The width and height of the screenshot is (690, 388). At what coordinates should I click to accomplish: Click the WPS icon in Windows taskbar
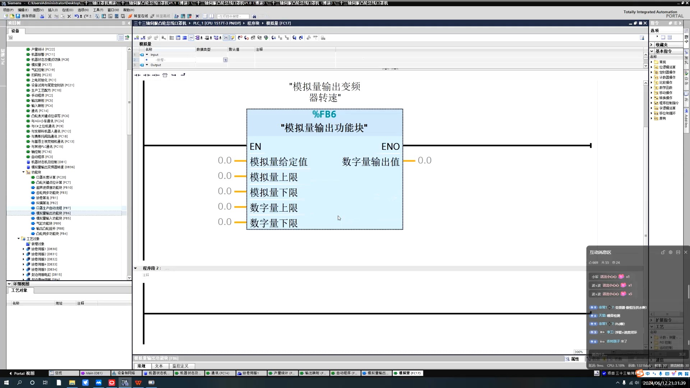click(x=138, y=383)
